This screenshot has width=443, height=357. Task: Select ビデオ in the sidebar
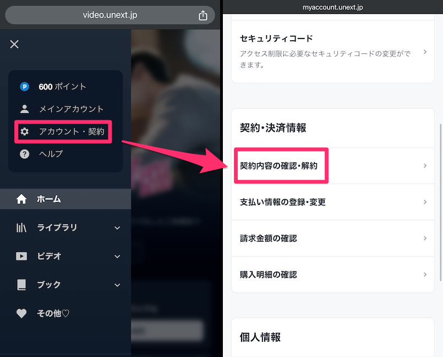click(x=49, y=256)
